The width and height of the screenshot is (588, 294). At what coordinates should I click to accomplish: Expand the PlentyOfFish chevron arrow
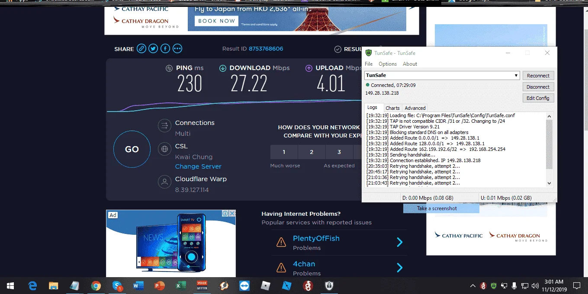400,242
